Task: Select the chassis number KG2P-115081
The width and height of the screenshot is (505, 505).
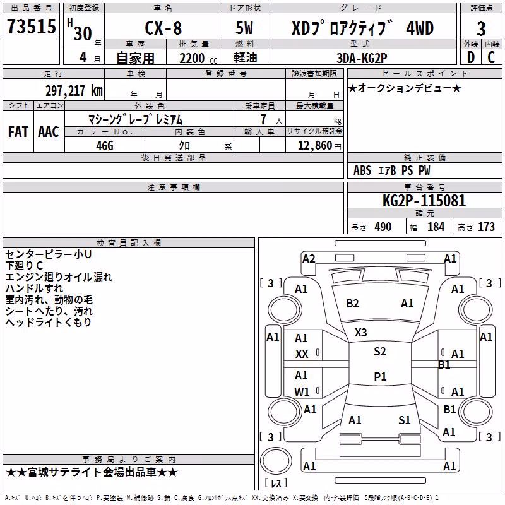Action: pyautogui.click(x=424, y=201)
